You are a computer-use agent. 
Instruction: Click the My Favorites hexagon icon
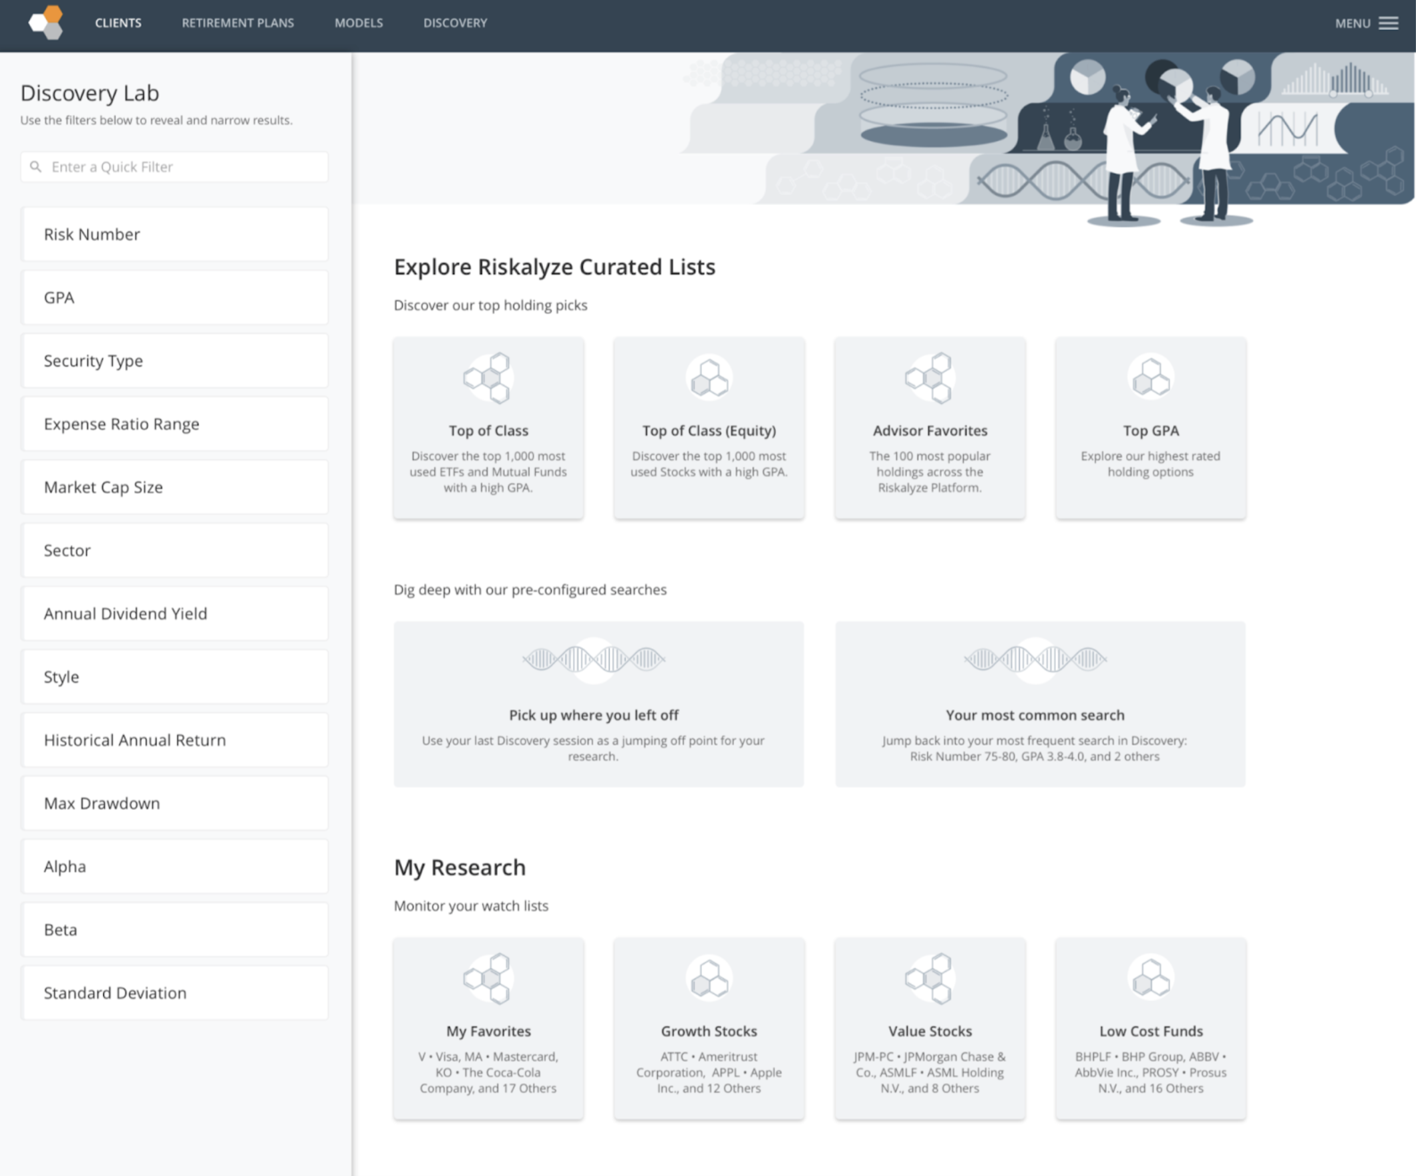(488, 978)
